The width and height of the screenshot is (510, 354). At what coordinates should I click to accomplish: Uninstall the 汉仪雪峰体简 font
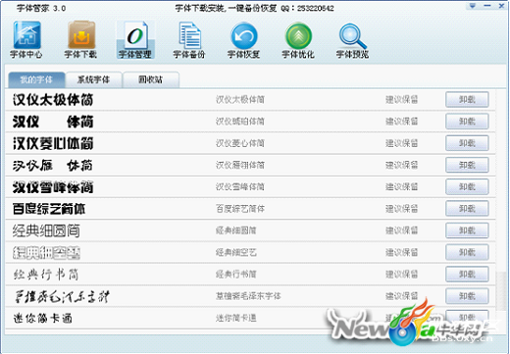[467, 186]
